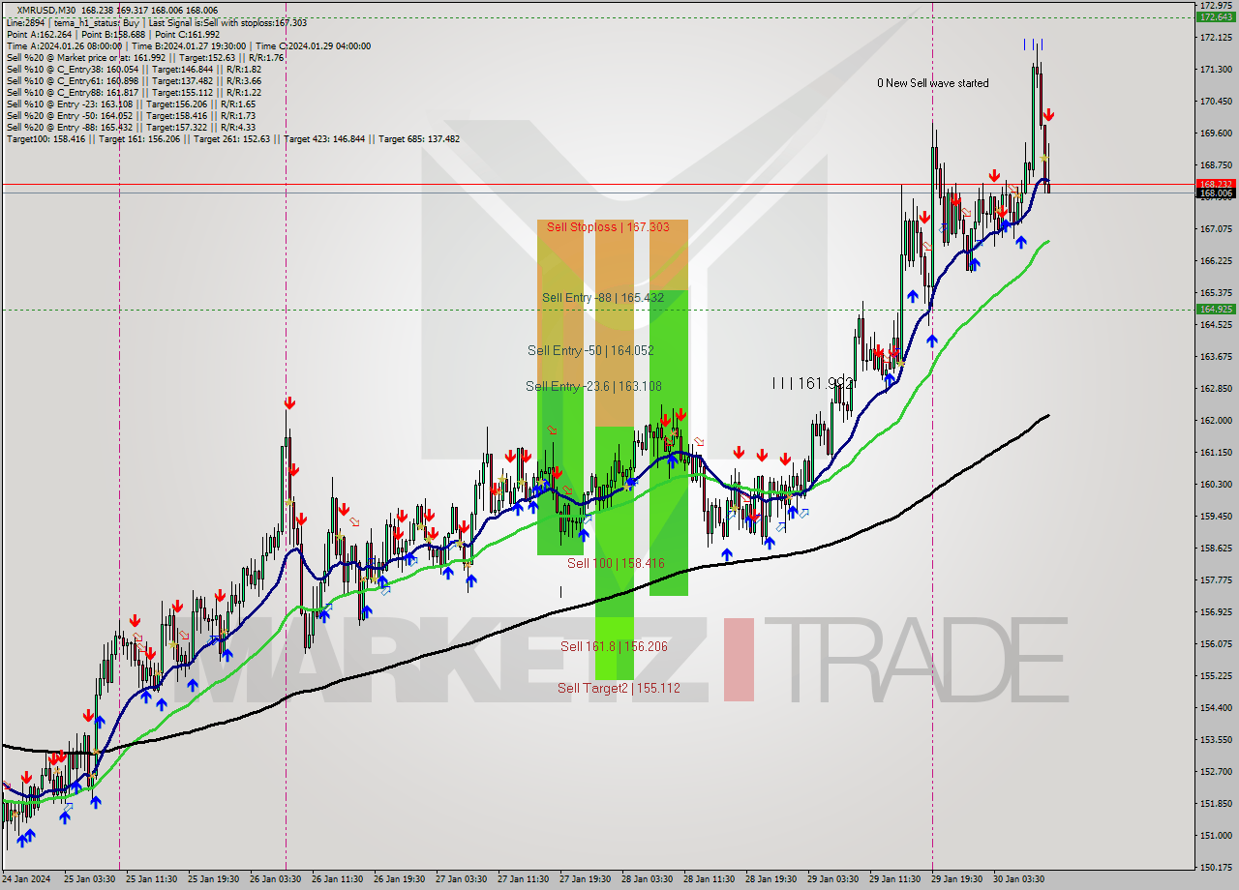Click the 'Sell %10 @ C_Entry88: 161.817' line
Viewport: 1239px width, 890px height.
(134, 93)
